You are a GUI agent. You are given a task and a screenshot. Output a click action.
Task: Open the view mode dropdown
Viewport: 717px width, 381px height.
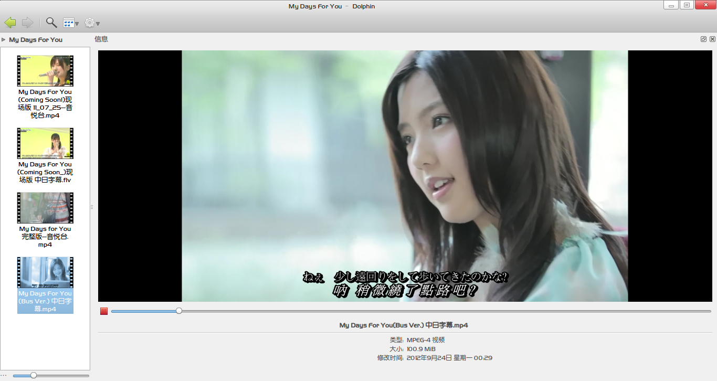point(71,23)
